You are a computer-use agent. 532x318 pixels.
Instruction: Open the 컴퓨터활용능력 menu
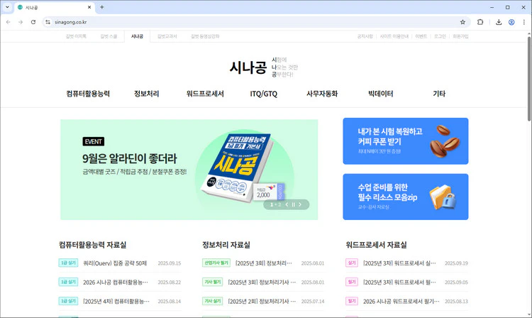pyautogui.click(x=88, y=94)
